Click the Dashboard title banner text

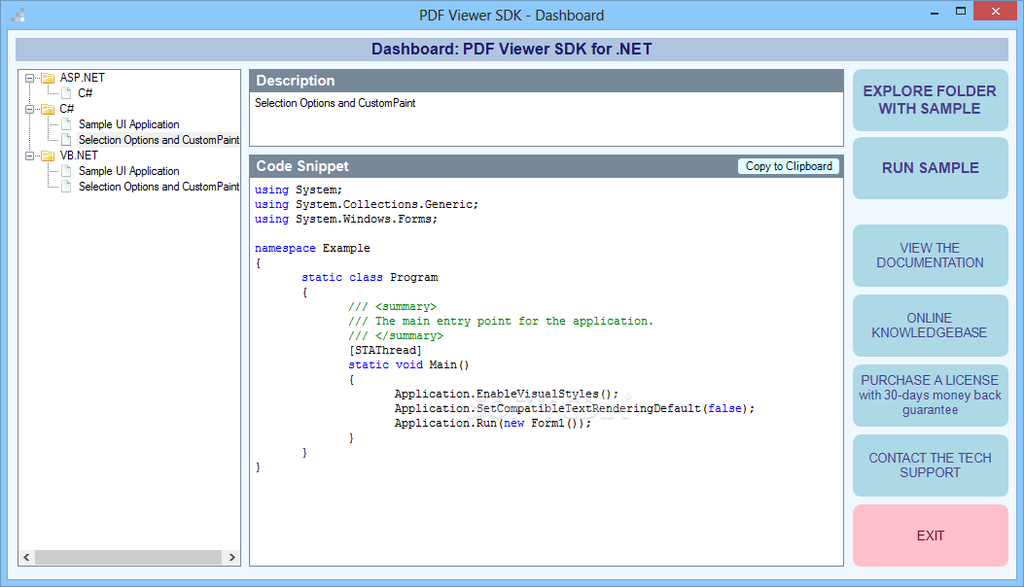point(512,49)
